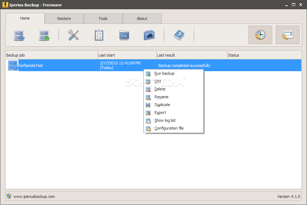
Task: Click the clock and key trial button
Action: point(260,35)
